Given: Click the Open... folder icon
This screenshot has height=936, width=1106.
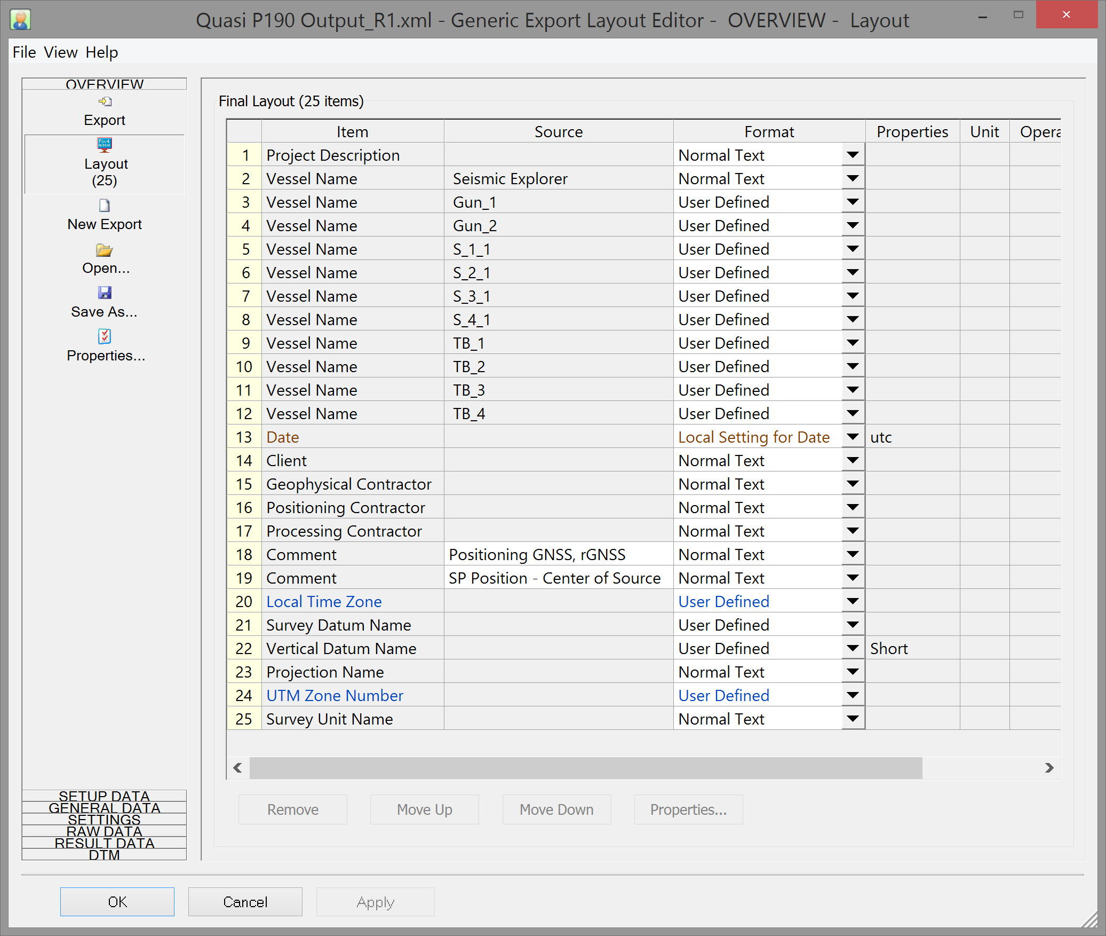Looking at the screenshot, I should pyautogui.click(x=105, y=250).
